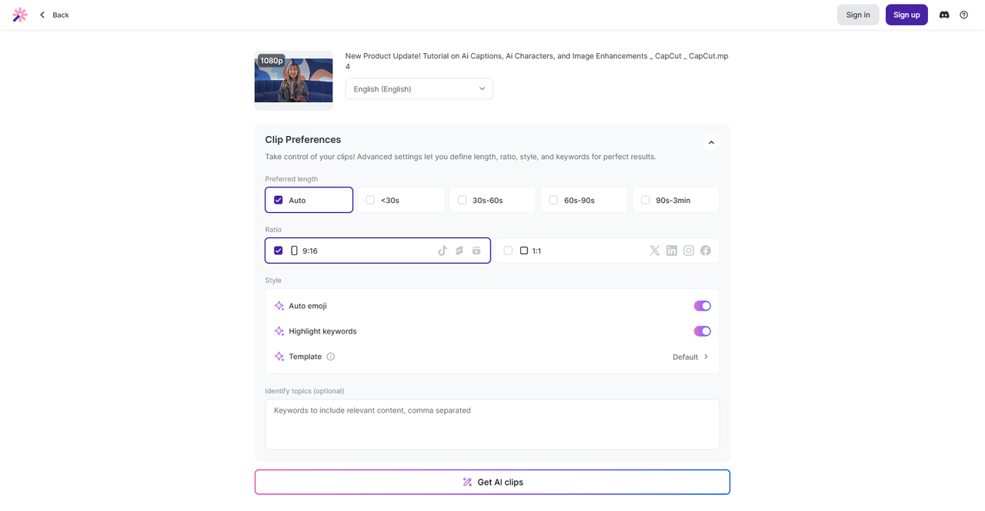The width and height of the screenshot is (985, 511).
Task: Open the English language dropdown
Action: pyautogui.click(x=419, y=89)
